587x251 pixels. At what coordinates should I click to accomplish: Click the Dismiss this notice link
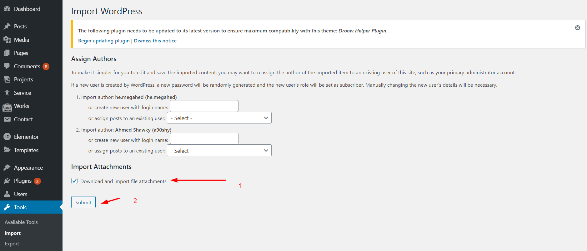(155, 41)
